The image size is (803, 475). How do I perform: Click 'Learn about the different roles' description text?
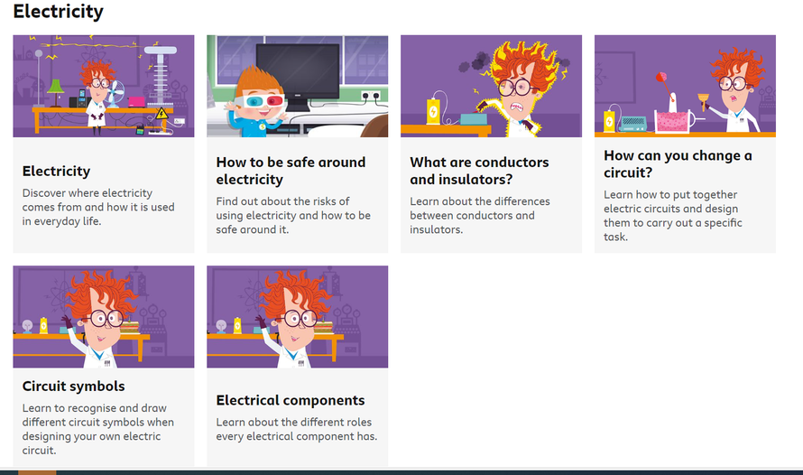click(x=296, y=429)
